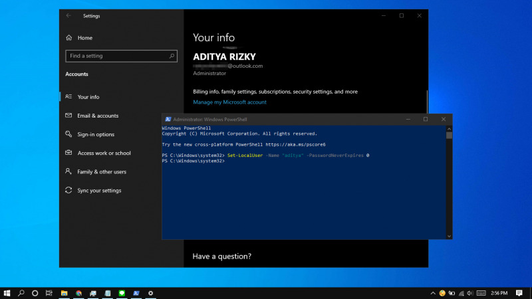Switch to Settings gear on taskbar
Image resolution: width=532 pixels, height=299 pixels.
(151, 293)
